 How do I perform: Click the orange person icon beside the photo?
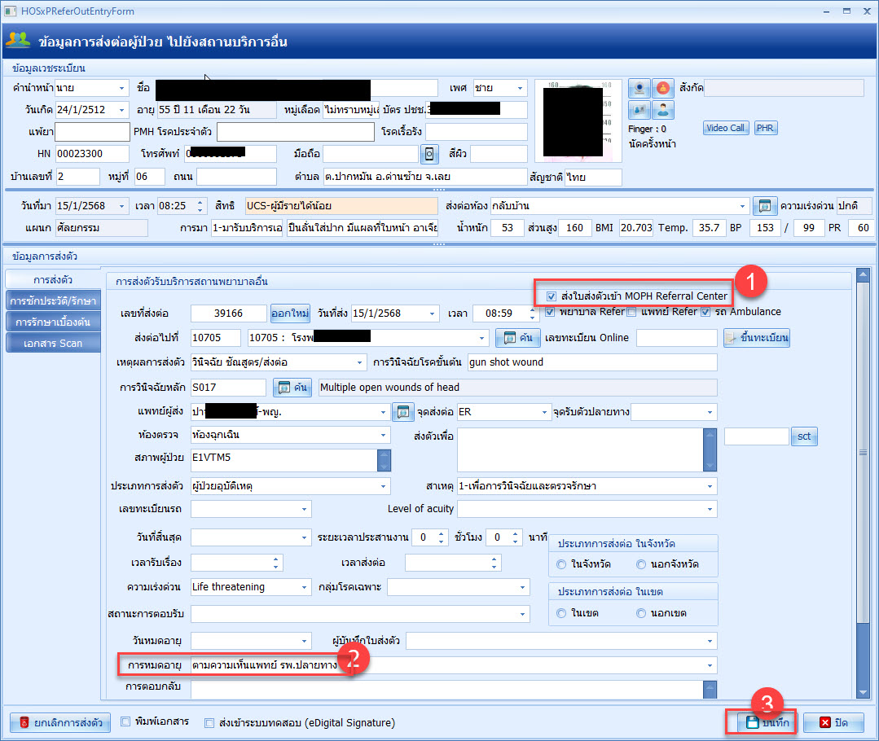point(663,88)
